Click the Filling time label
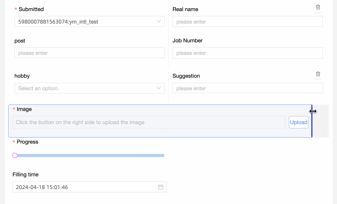This screenshot has height=204, width=337. 27,175
